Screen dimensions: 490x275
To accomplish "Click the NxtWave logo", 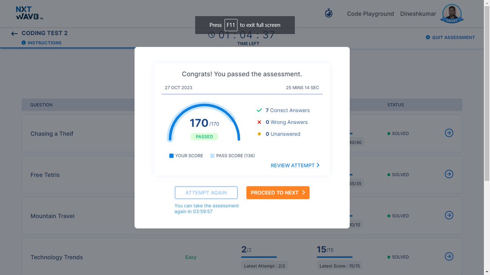I will point(29,13).
